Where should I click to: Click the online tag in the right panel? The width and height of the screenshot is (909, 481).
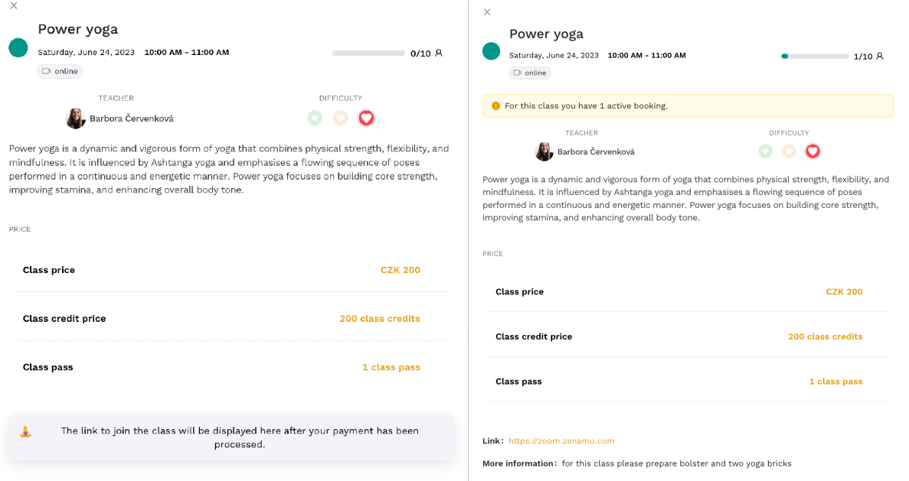(x=530, y=73)
